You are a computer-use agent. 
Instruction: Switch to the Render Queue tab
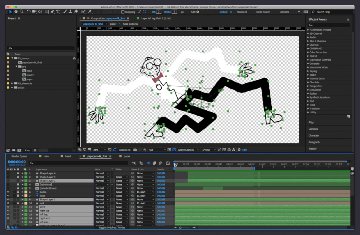tap(19, 156)
